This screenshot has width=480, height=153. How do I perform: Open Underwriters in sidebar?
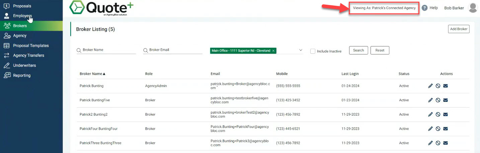31,65
